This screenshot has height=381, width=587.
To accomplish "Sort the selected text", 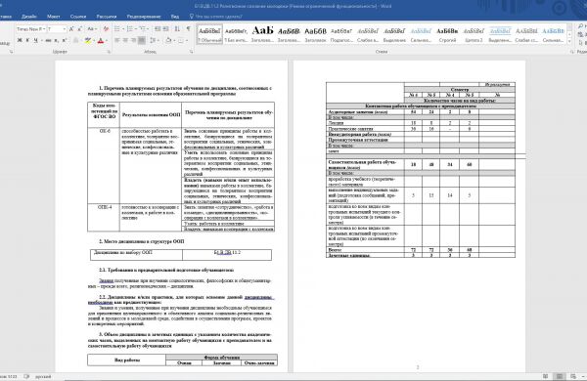I will 177,28.
